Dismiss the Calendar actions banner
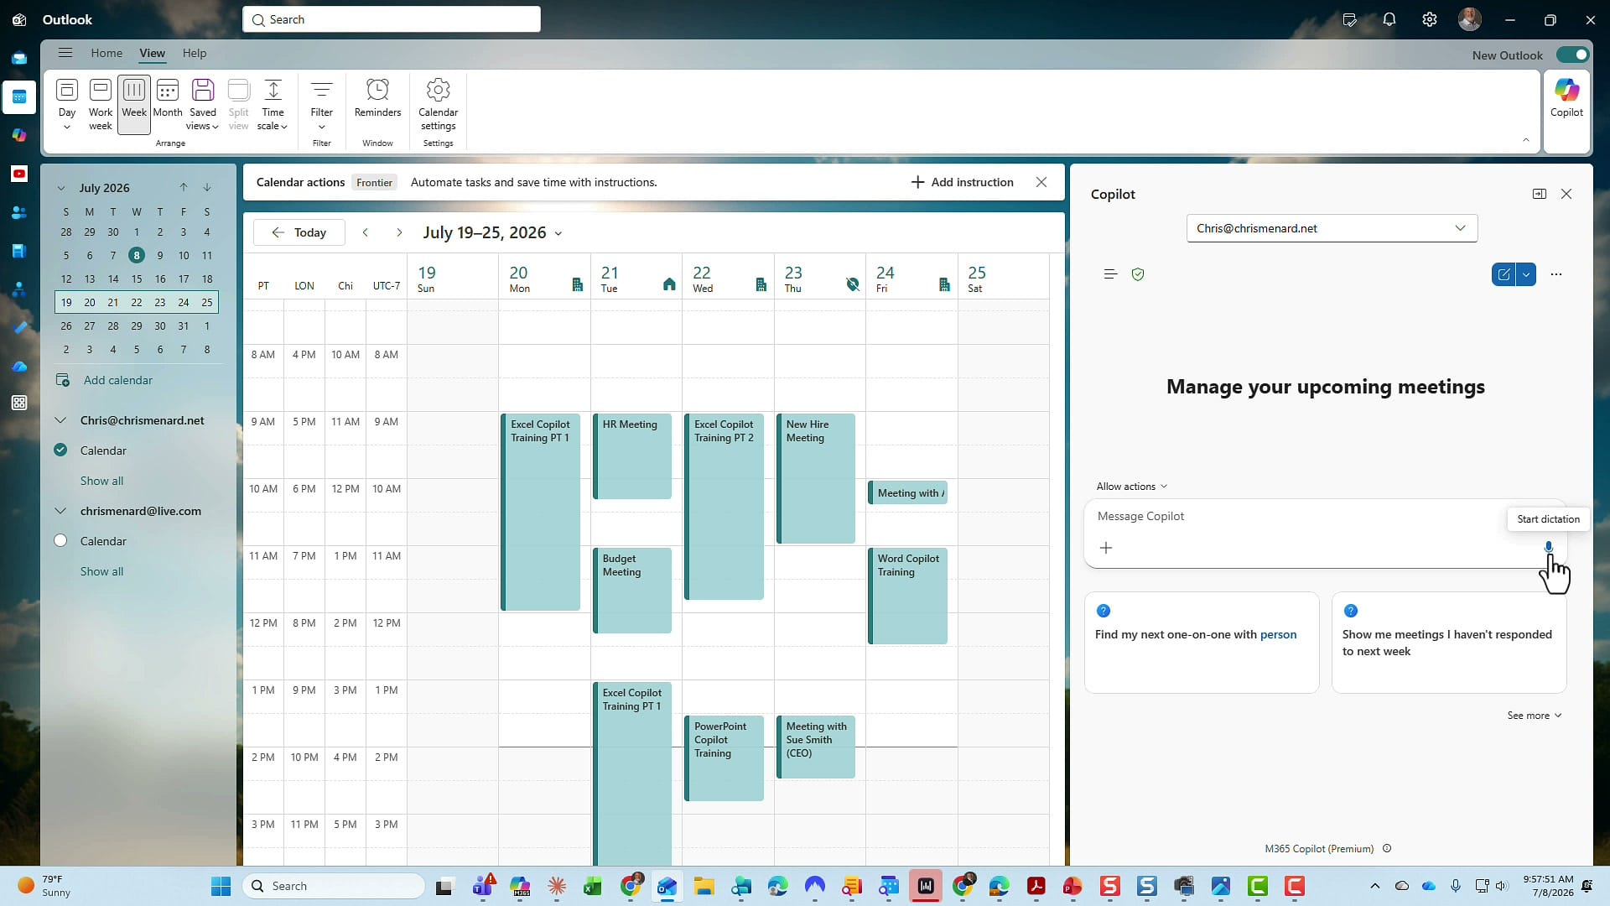 click(1041, 182)
